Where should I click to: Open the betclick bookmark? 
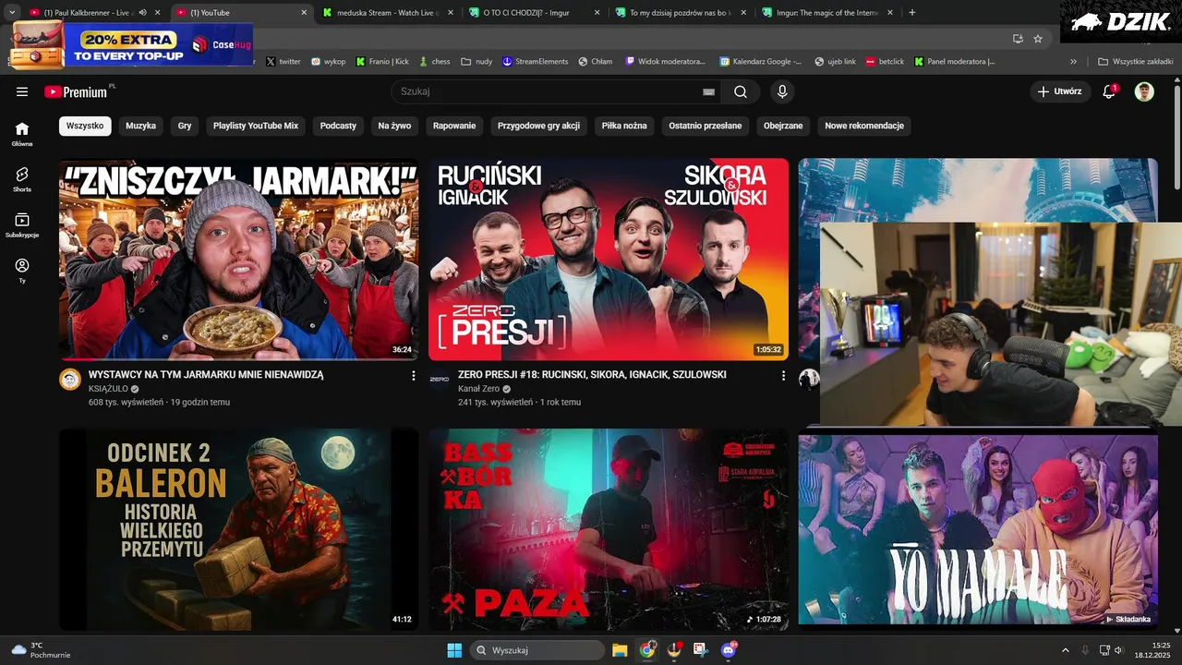coord(885,62)
